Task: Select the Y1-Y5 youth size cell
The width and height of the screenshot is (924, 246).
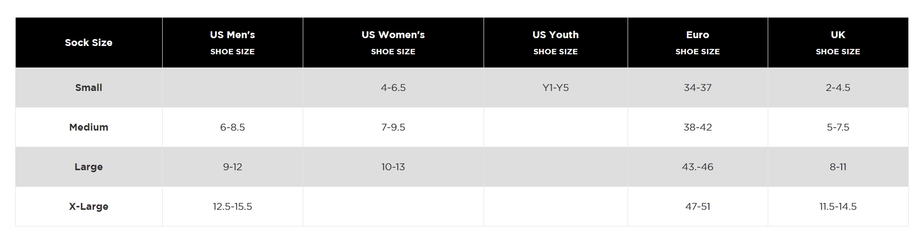Action: [556, 88]
